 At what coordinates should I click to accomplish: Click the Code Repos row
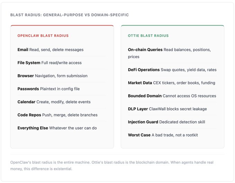coord(57,115)
